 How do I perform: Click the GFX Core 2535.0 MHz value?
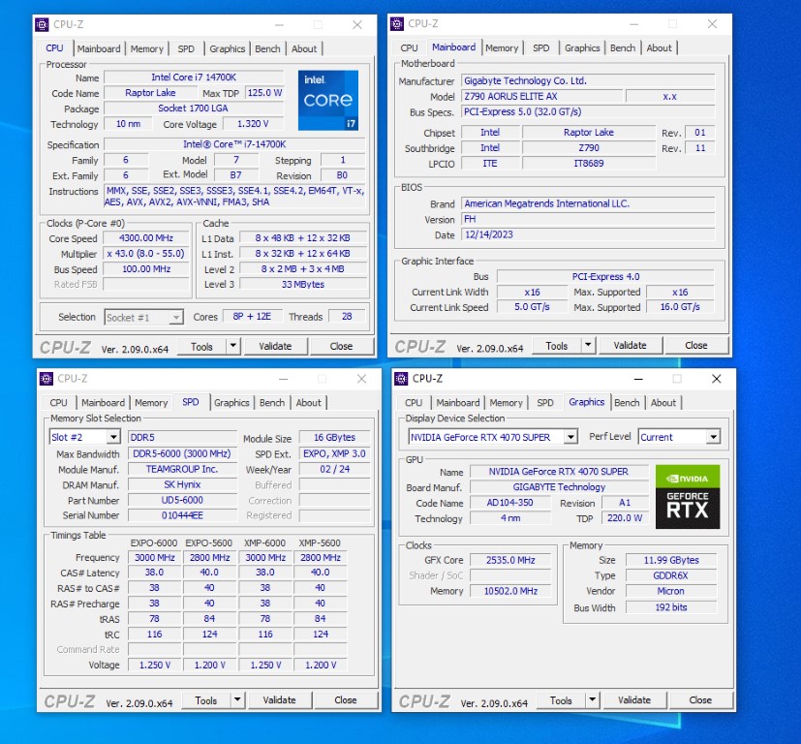coord(510,560)
